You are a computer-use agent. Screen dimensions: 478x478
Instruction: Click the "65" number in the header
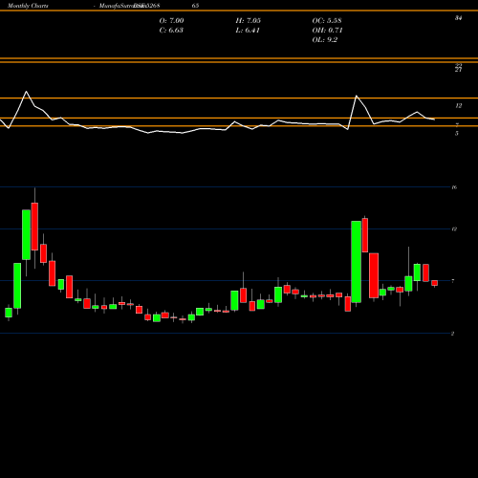tap(195, 6)
